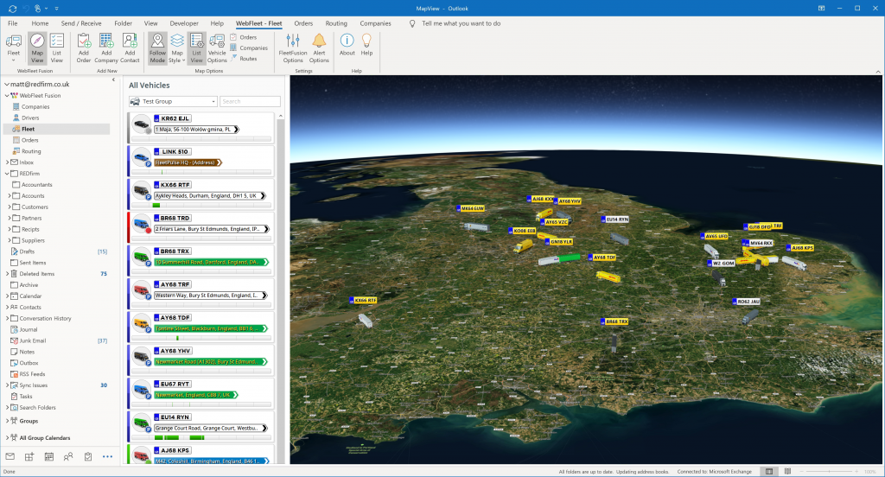Expand the Map Style dropdown
This screenshot has width=885, height=477.
[x=176, y=47]
